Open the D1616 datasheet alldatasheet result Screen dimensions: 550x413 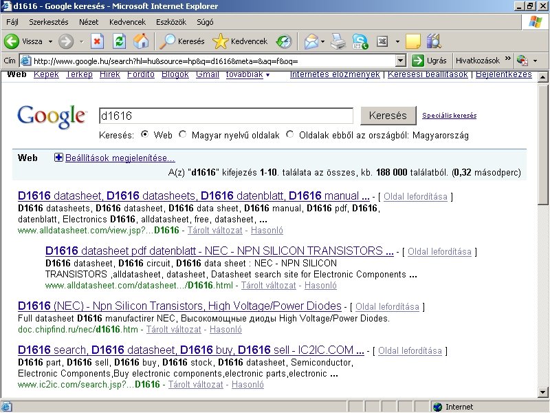pyautogui.click(x=194, y=195)
